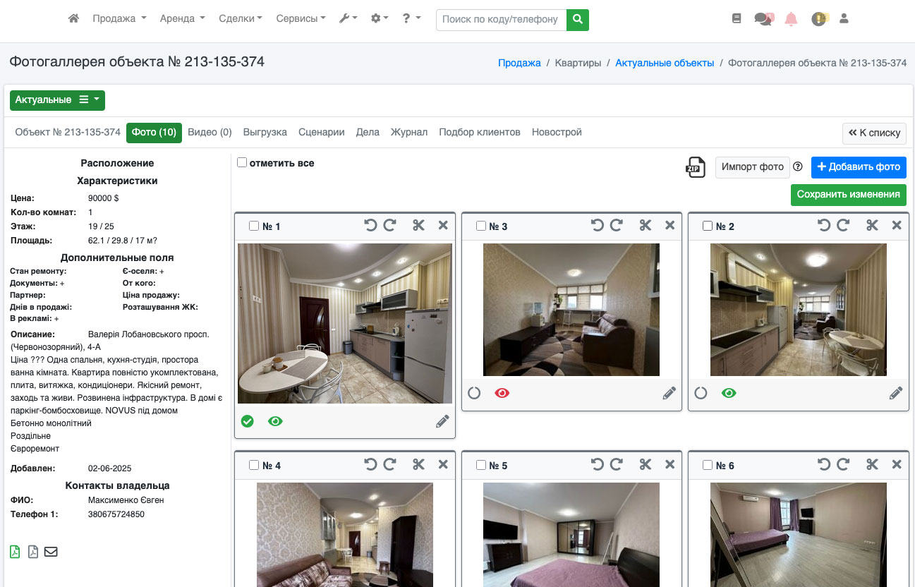Viewport: 915px width, 587px height.
Task: Crop photo № 6 with scissors
Action: tap(873, 464)
